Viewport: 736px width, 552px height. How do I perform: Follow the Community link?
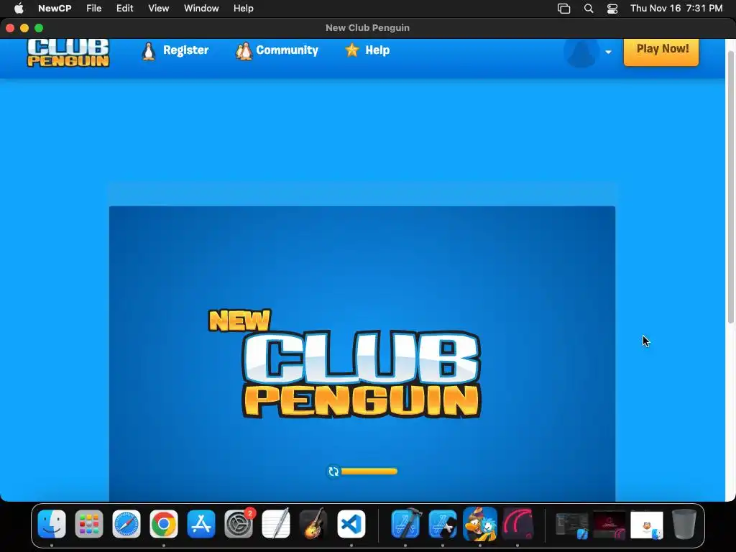pos(287,50)
